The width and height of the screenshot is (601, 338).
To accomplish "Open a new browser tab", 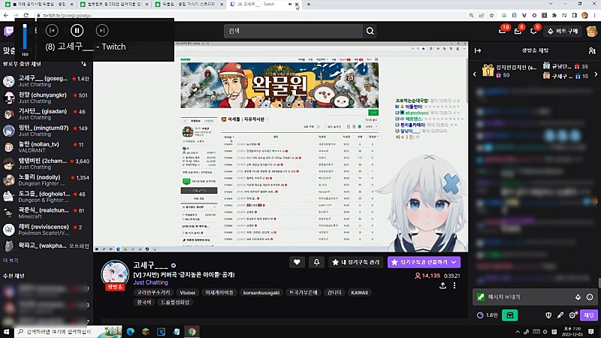I will [309, 5].
